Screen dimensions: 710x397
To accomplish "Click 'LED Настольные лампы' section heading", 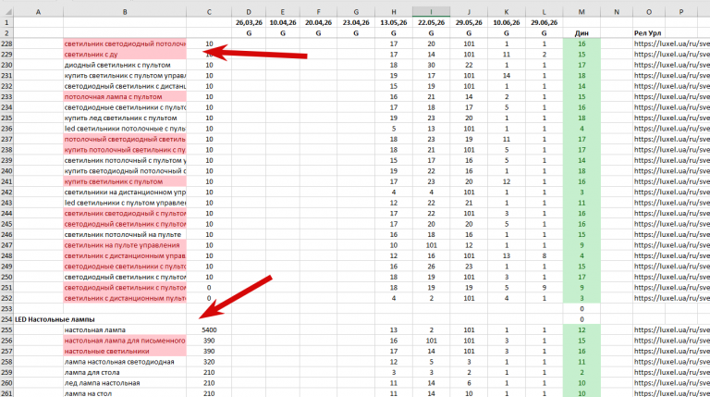I will pos(55,319).
